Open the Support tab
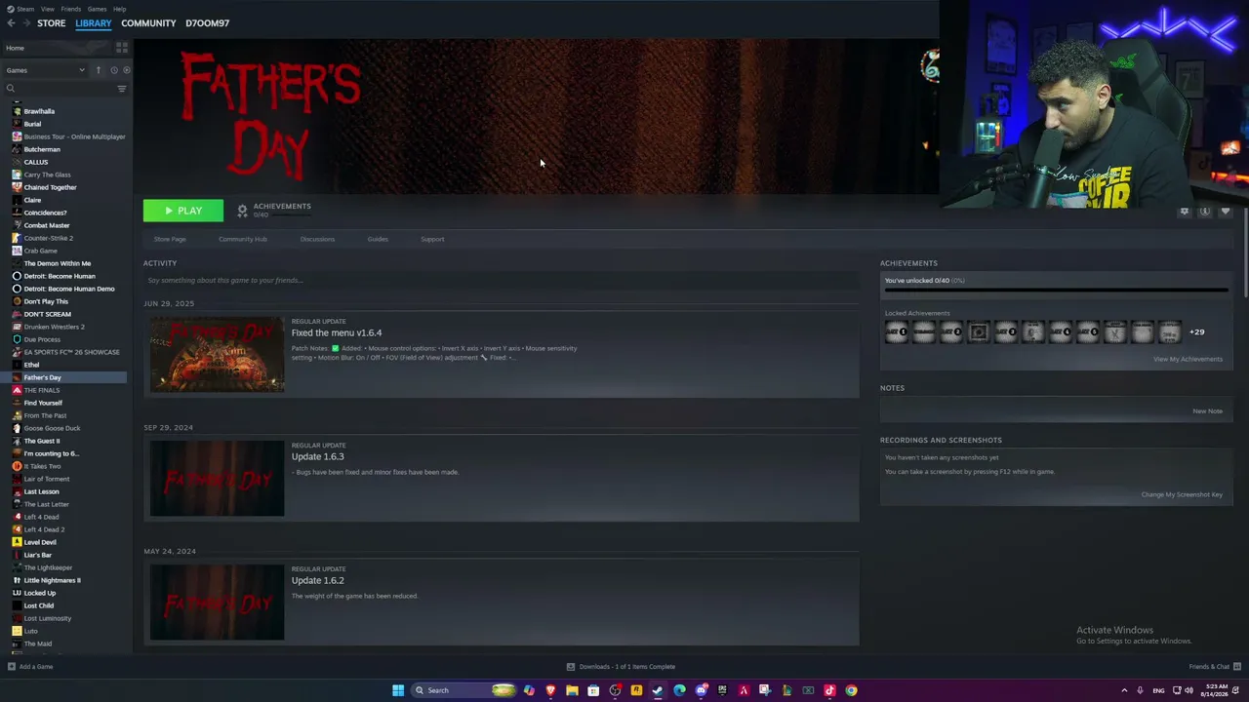Viewport: 1249px width, 702px height. [x=432, y=239]
